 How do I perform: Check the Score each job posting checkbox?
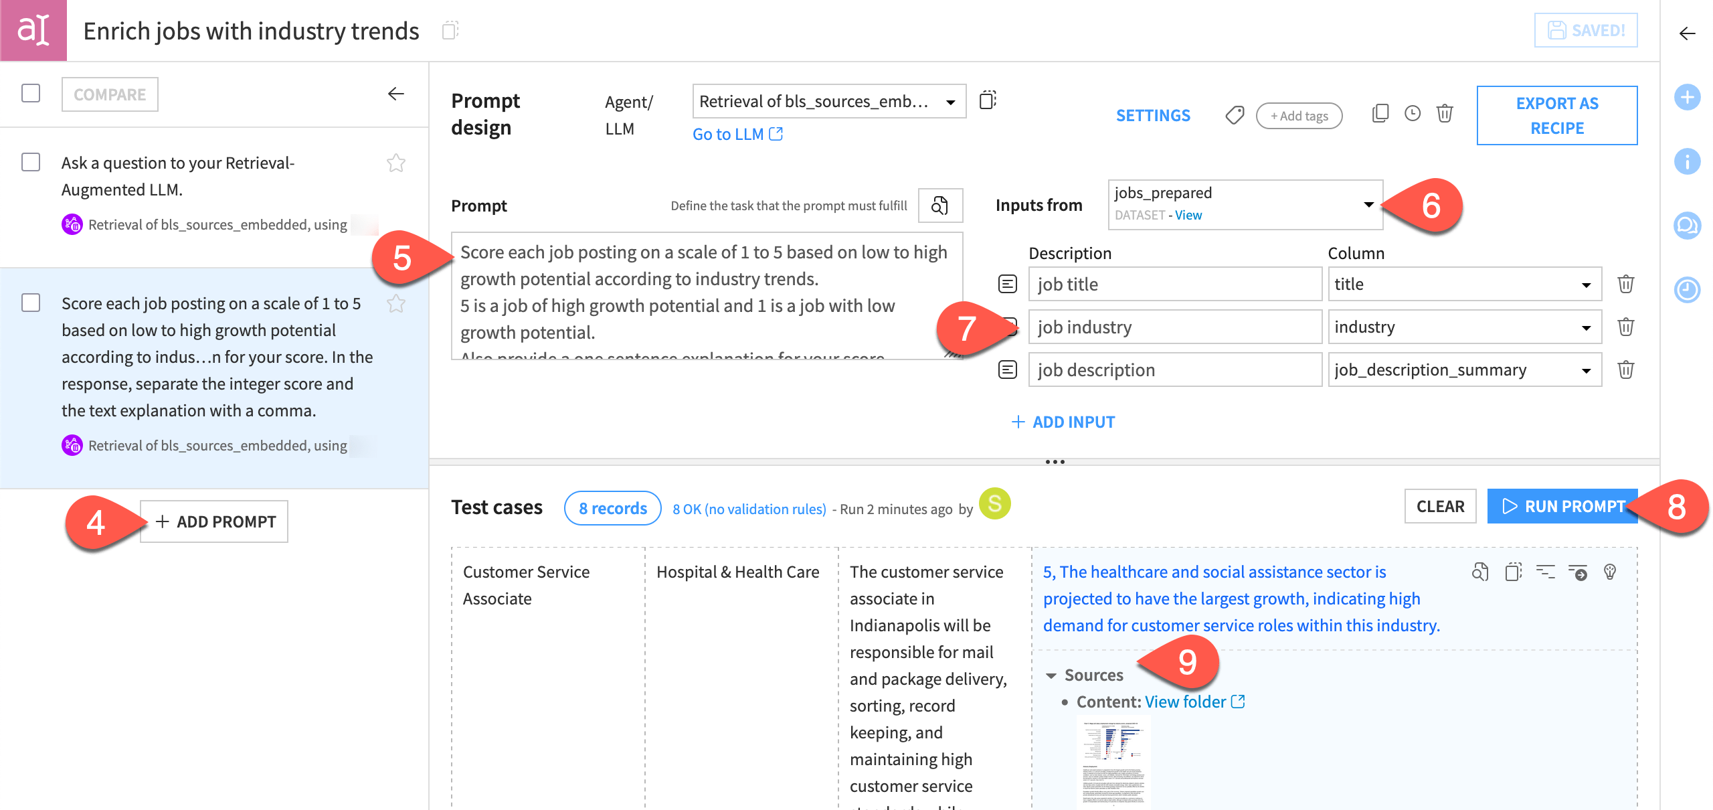click(31, 303)
